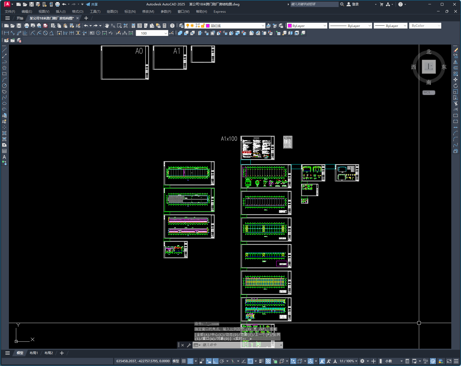Select the Polygon draw tool
Image resolution: width=461 pixels, height=366 pixels.
click(4, 68)
